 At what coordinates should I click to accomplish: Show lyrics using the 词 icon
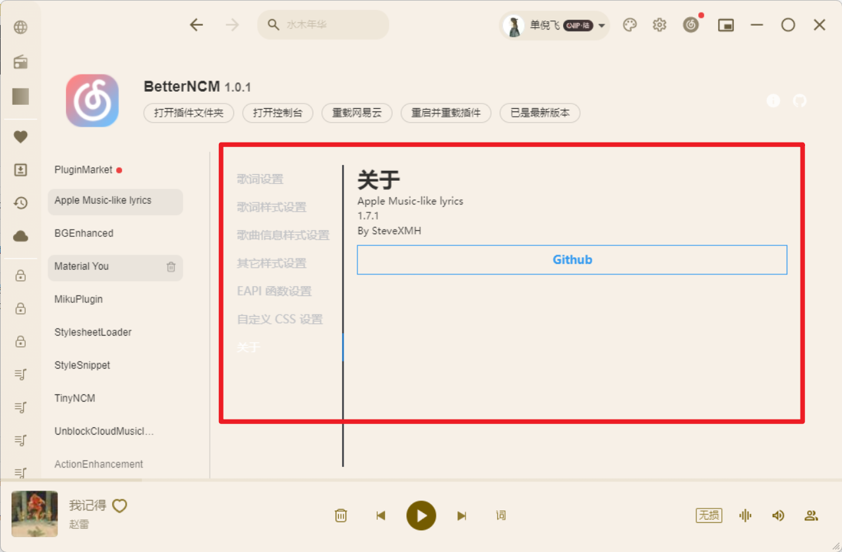click(x=500, y=515)
